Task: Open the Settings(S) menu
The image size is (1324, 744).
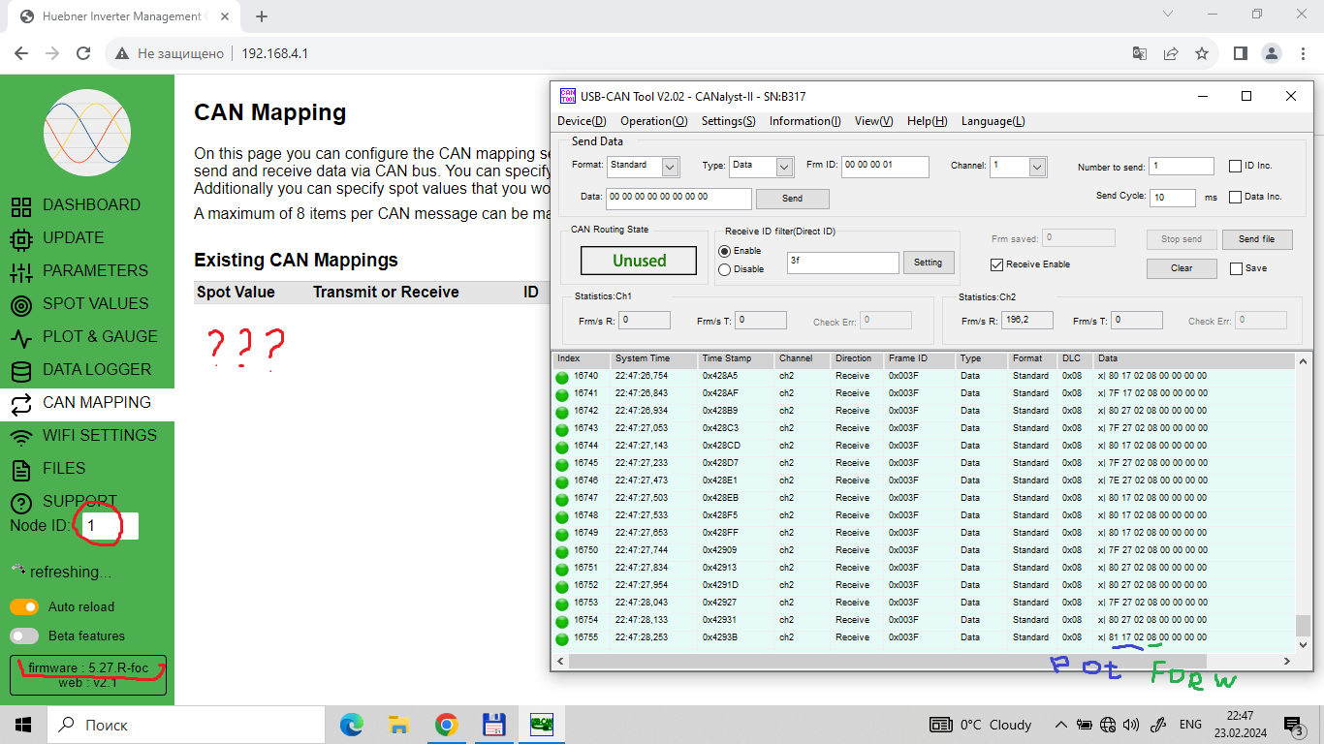Action: (728, 121)
